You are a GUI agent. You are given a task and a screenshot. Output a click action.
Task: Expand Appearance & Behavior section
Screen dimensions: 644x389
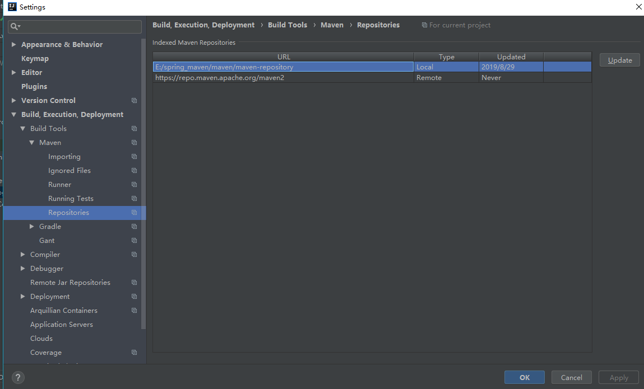click(14, 44)
